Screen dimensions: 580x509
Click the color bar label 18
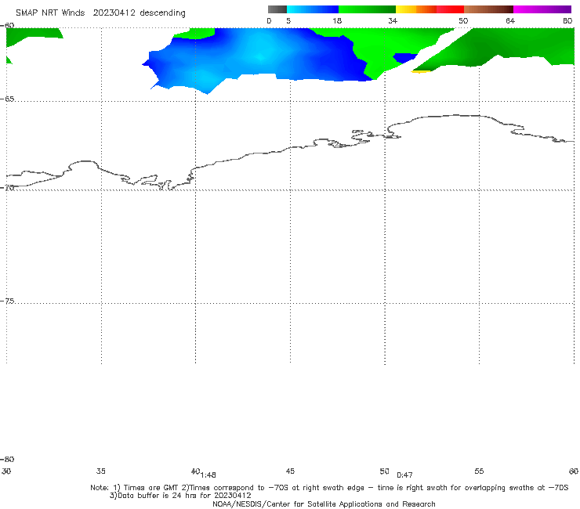pos(337,20)
